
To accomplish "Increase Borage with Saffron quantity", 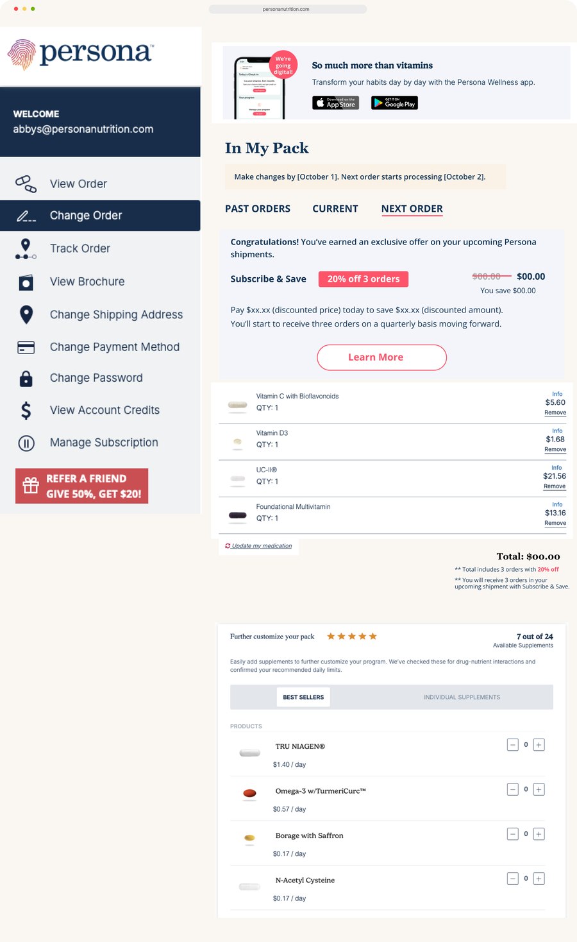I will (539, 834).
